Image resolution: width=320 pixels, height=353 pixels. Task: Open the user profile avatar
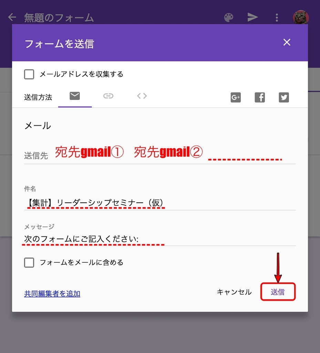coord(301,17)
